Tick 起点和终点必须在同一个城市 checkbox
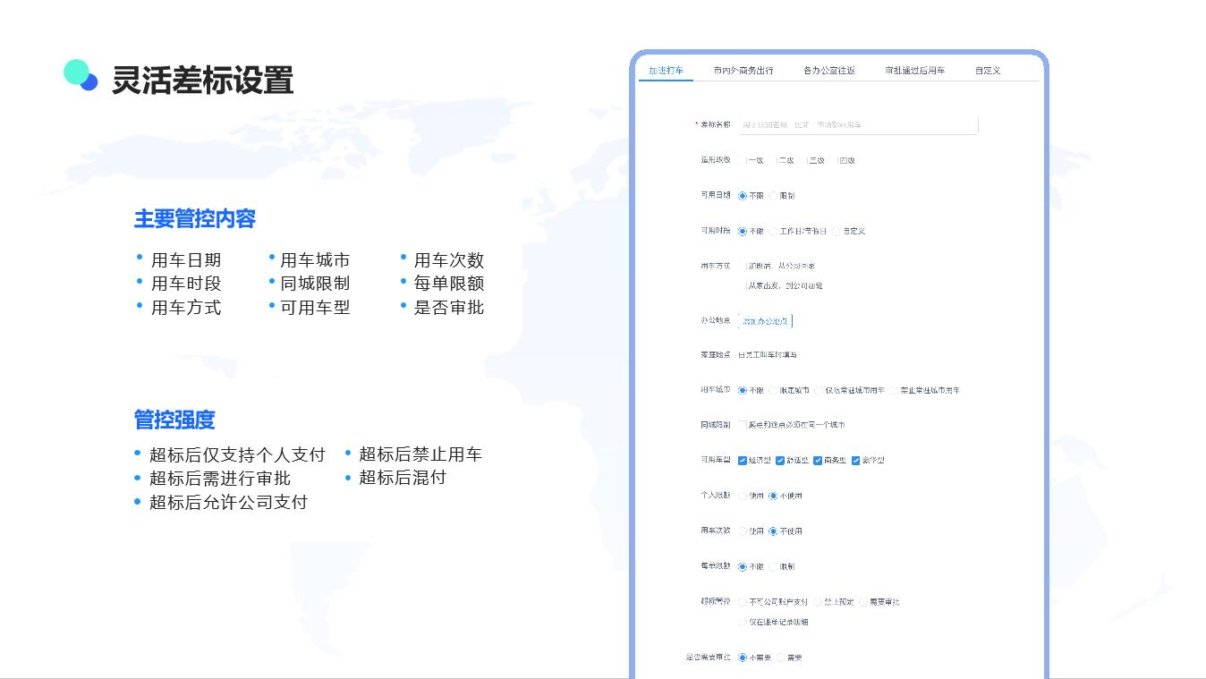Viewport: 1206px width, 679px height. (x=743, y=425)
